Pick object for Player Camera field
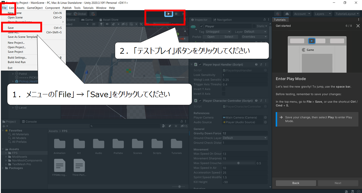This screenshot has height=193, width=362. click(x=265, y=118)
